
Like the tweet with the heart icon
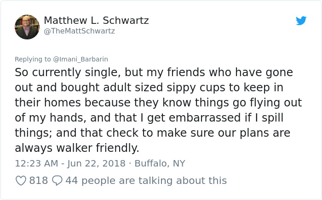click(x=21, y=181)
